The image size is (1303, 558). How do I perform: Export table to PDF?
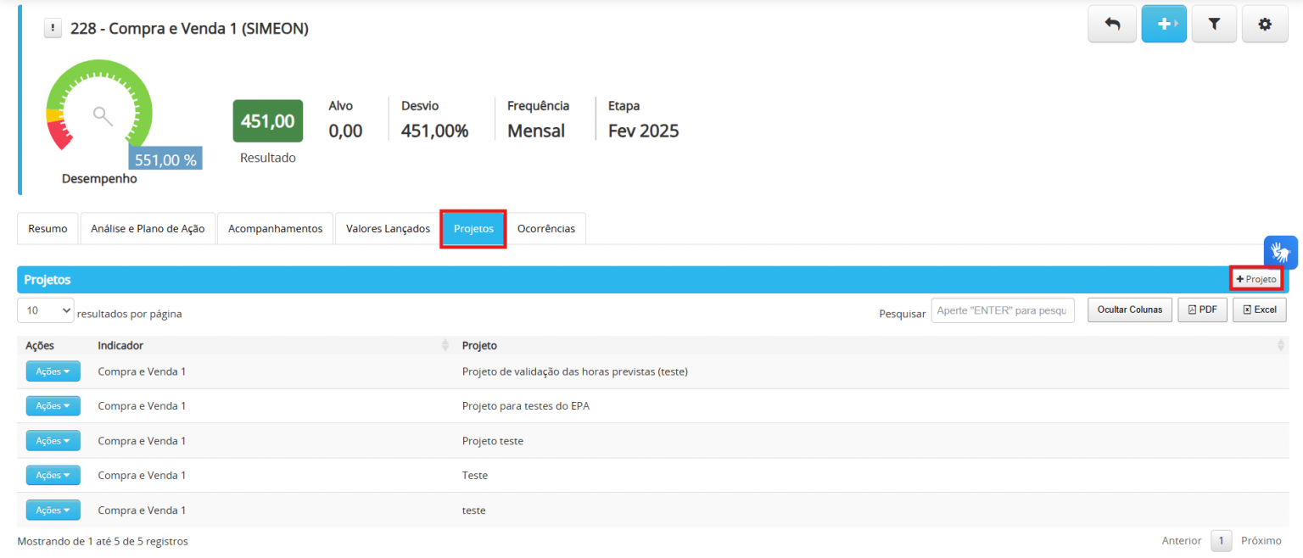(x=1202, y=310)
